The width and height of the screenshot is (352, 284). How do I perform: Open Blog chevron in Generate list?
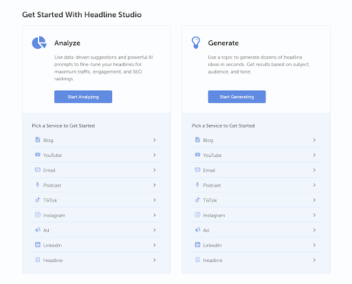[x=314, y=140]
